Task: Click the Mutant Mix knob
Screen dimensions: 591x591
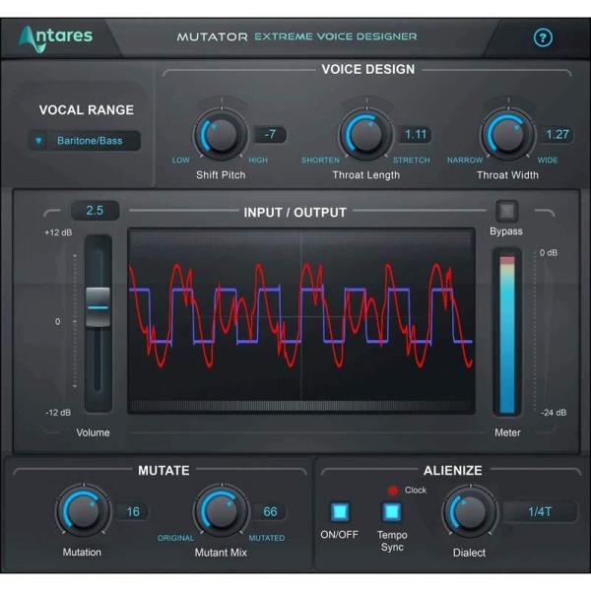Action: 221,511
